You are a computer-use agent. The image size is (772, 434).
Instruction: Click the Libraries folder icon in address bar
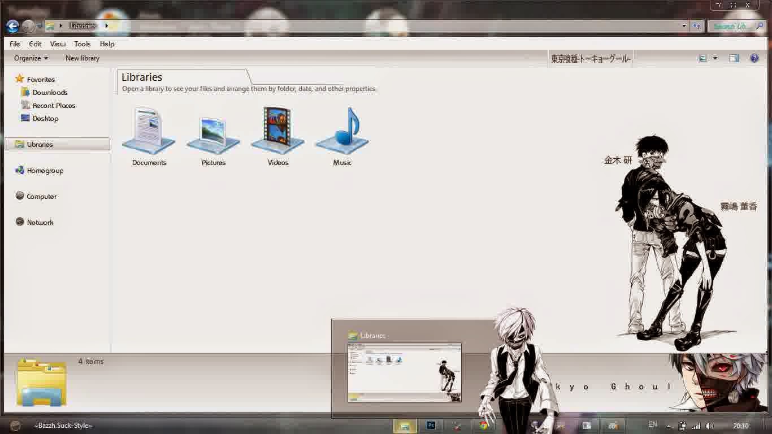[50, 26]
